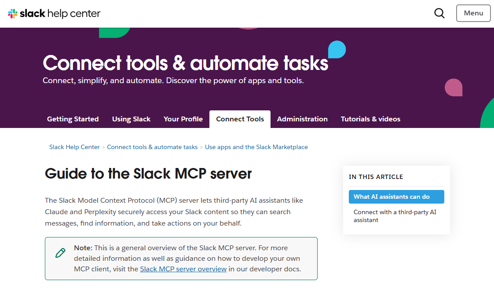
Task: Jump to Connect with a third-party AI assistant
Action: coord(395,216)
